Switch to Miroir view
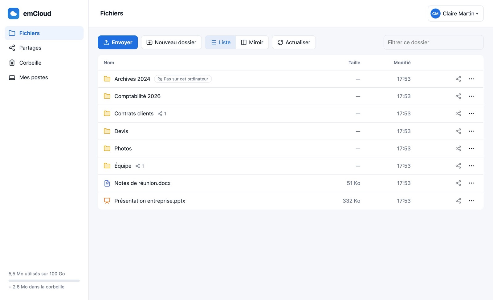This screenshot has height=300, width=493. click(x=252, y=42)
